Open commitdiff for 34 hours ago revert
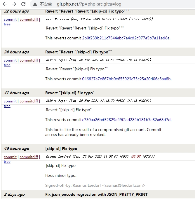Image resolution: width=195 pixels, height=199 pixels. pos(29,60)
